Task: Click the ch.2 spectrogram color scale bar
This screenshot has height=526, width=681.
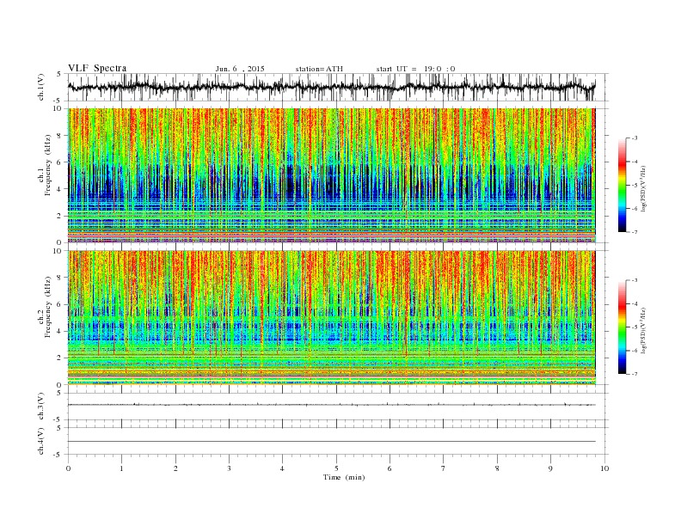Action: [622, 327]
